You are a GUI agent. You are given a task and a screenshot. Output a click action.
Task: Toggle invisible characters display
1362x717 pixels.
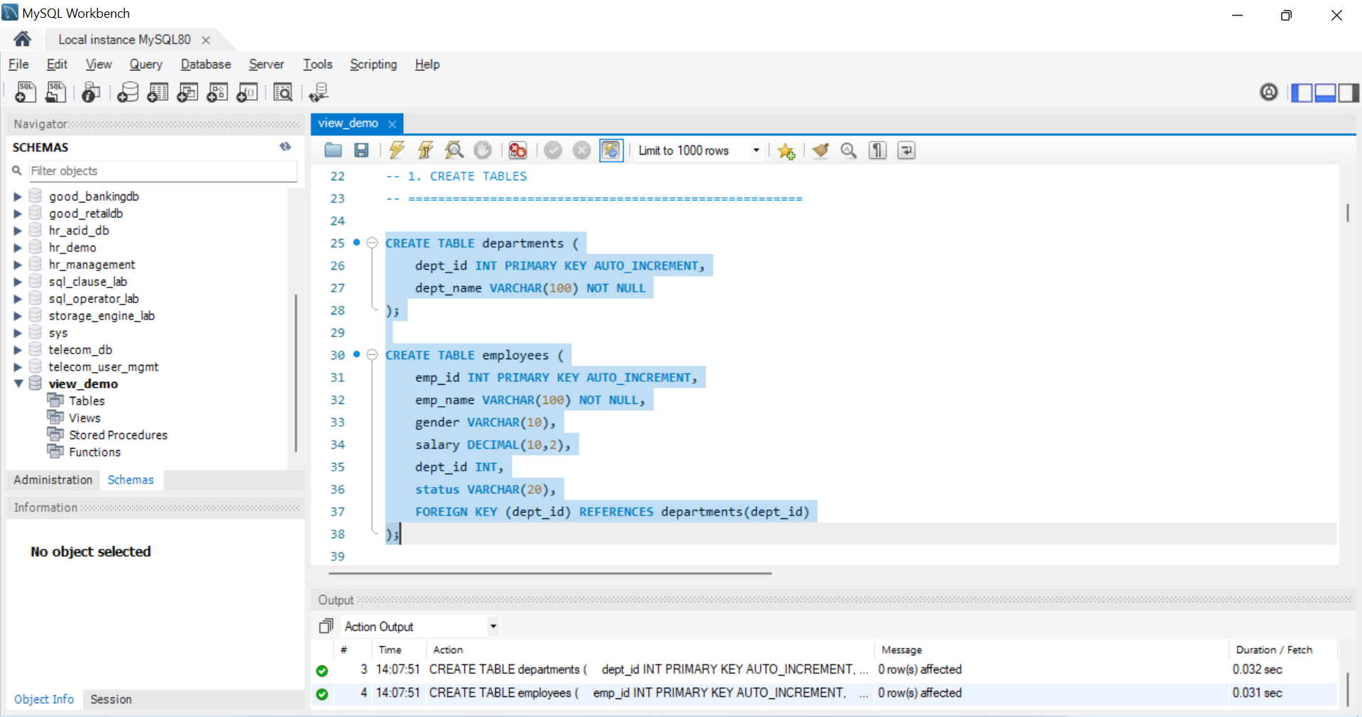coord(878,150)
